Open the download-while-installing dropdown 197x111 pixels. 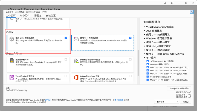coord(166,102)
